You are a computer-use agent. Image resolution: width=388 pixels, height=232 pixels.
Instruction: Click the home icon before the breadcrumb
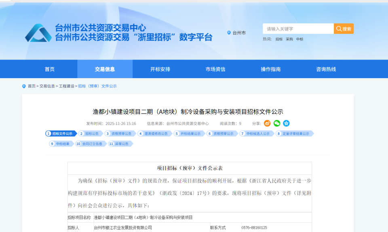coord(23,86)
